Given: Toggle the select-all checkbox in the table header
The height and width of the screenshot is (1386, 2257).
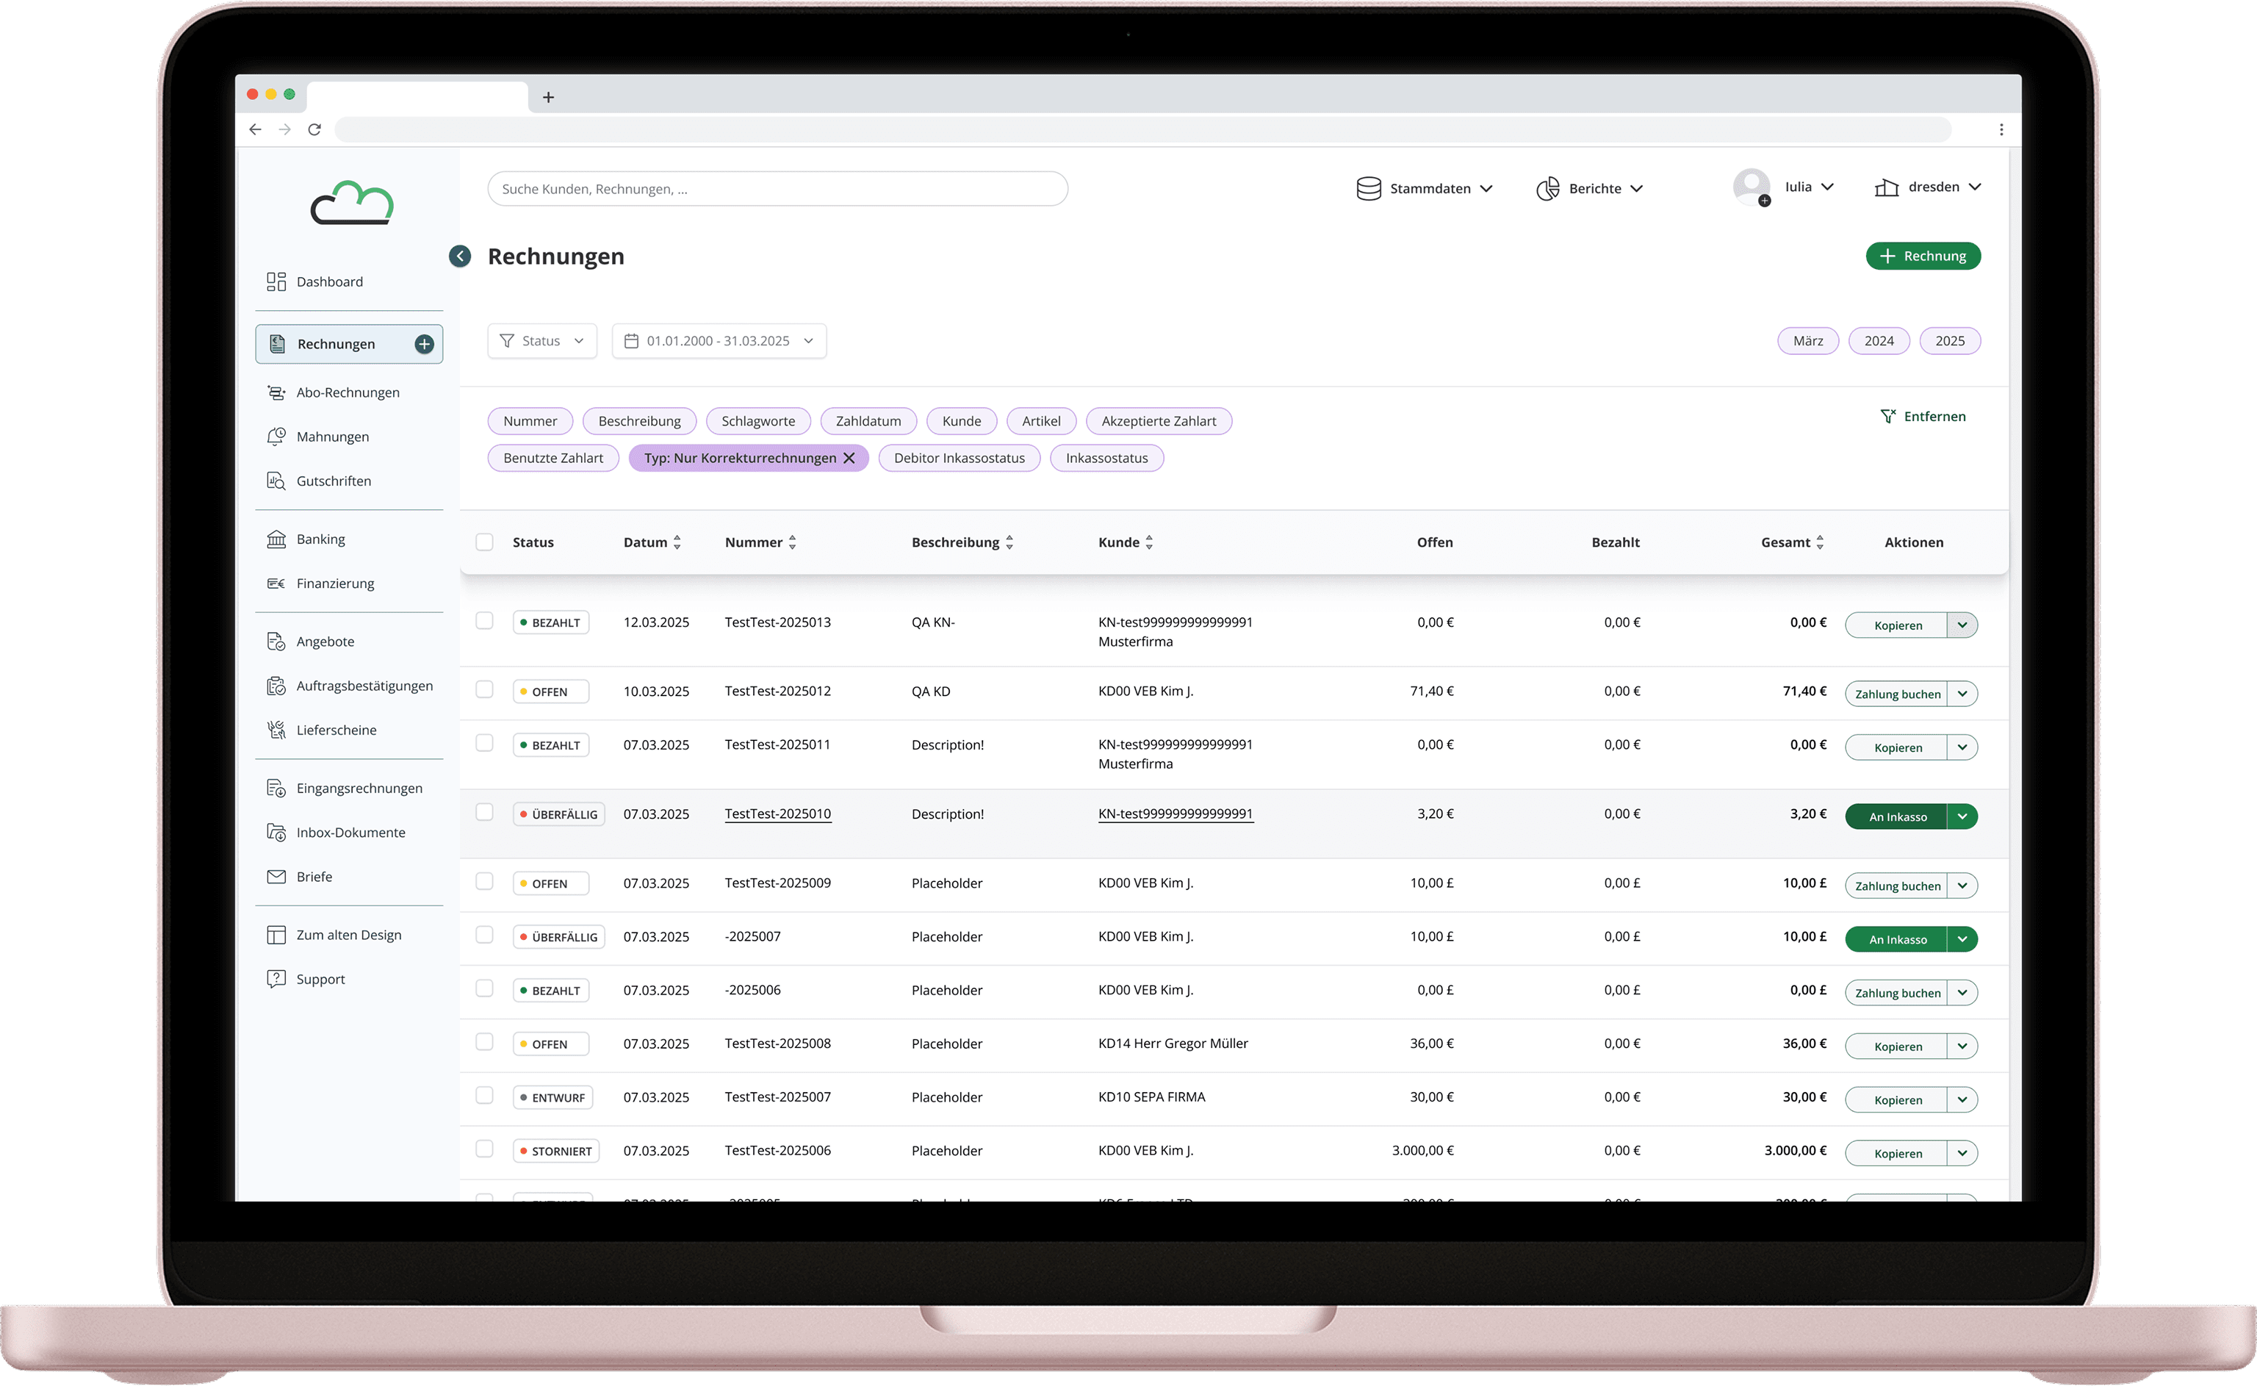Looking at the screenshot, I should [485, 542].
